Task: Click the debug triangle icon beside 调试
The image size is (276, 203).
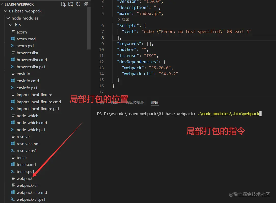Action: (x=119, y=20)
